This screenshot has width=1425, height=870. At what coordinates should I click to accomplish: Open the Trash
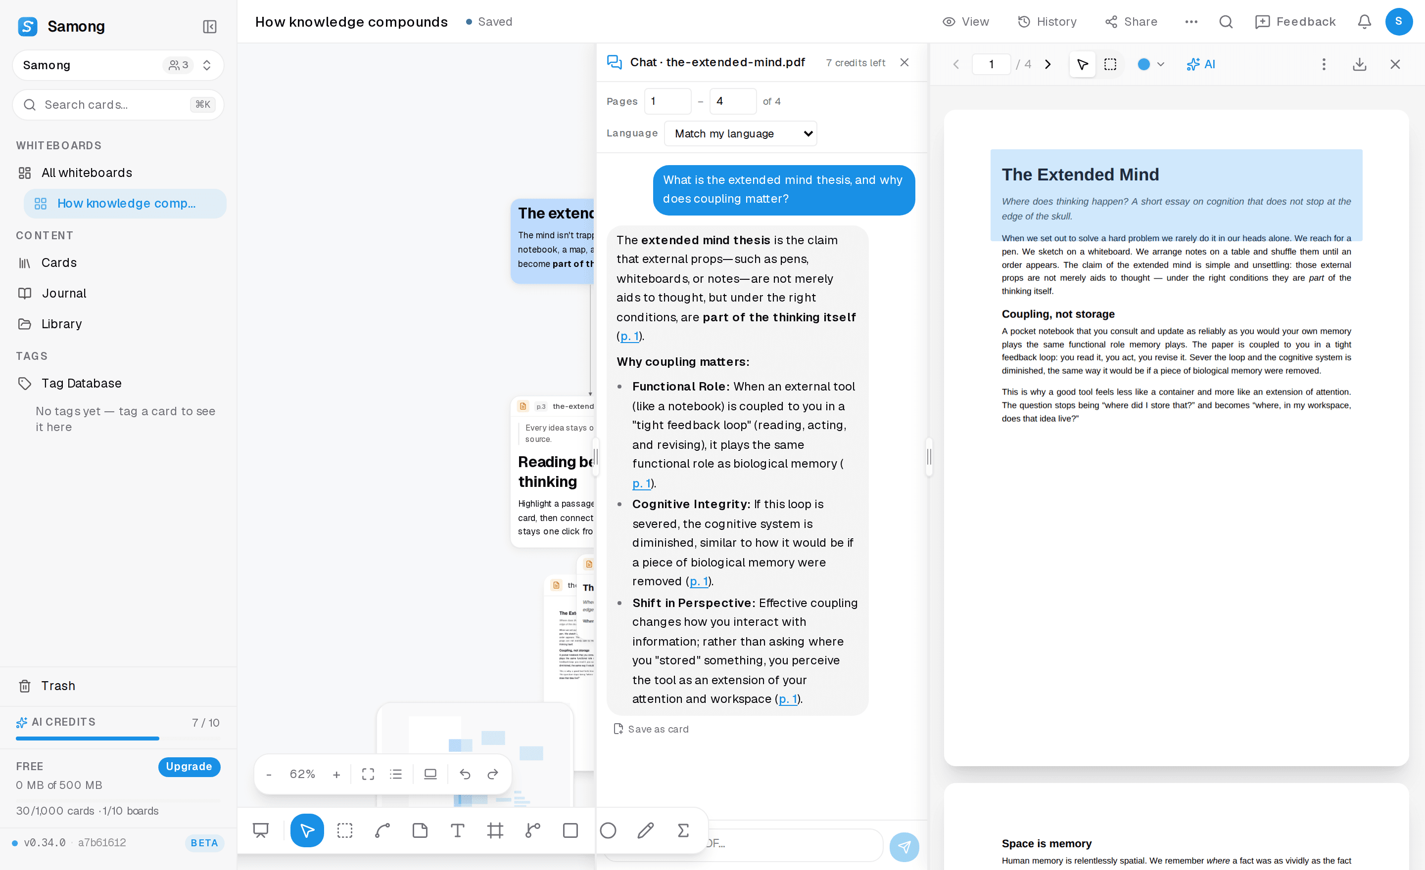118,686
